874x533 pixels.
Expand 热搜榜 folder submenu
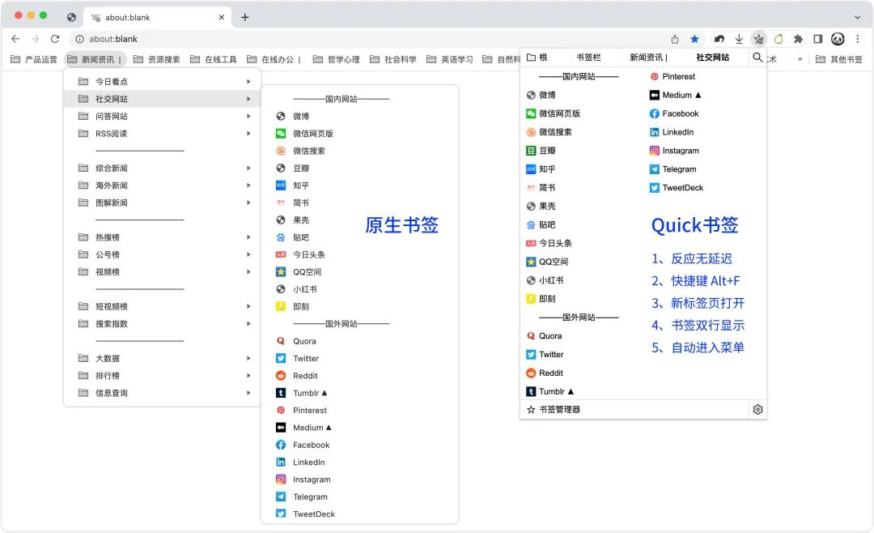point(163,237)
